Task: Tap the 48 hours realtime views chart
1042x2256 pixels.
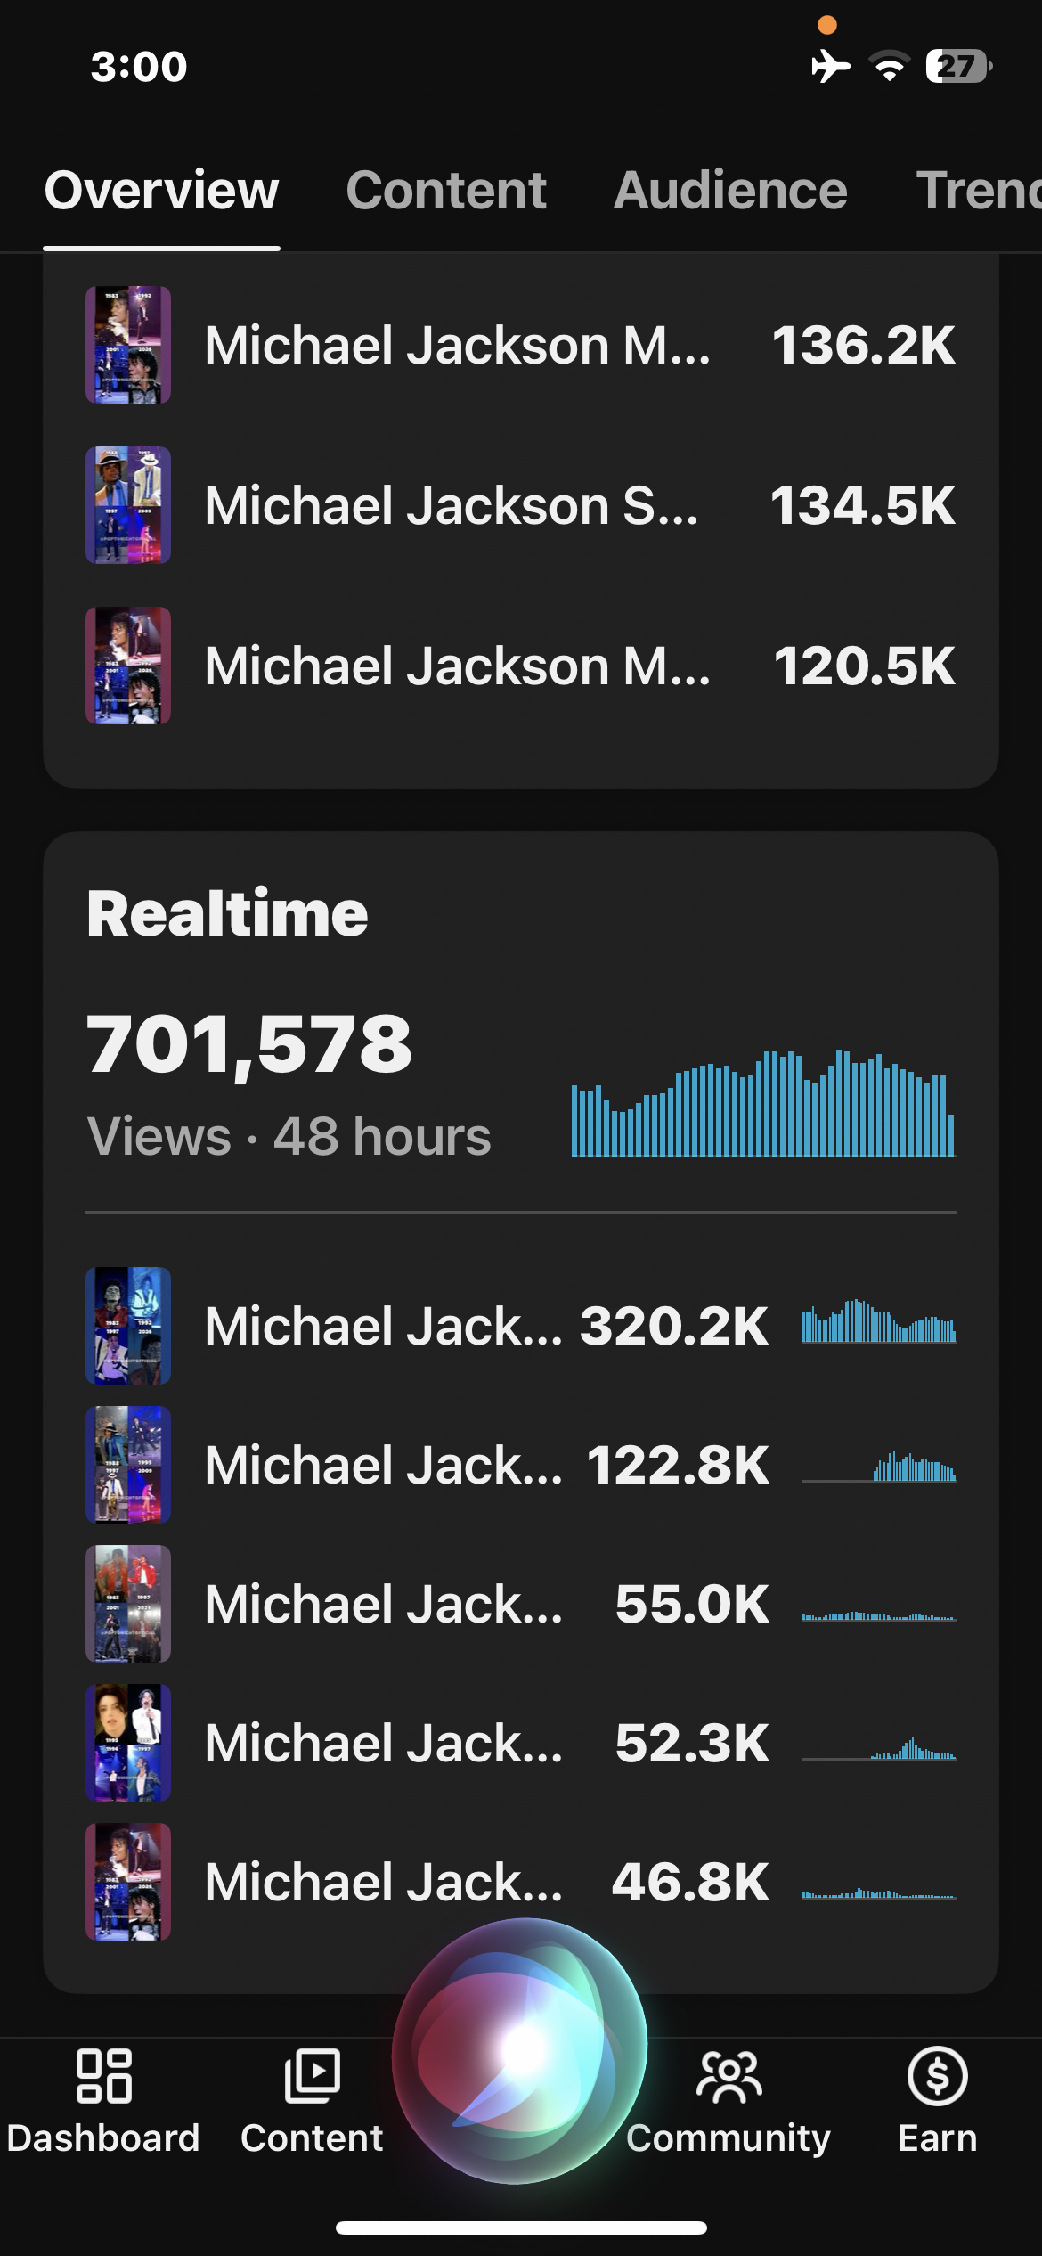Action: (763, 1103)
